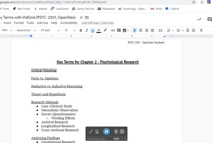Viewport: 213px width, 143px height.
Task: Pause the screen recording
Action: [106, 131]
